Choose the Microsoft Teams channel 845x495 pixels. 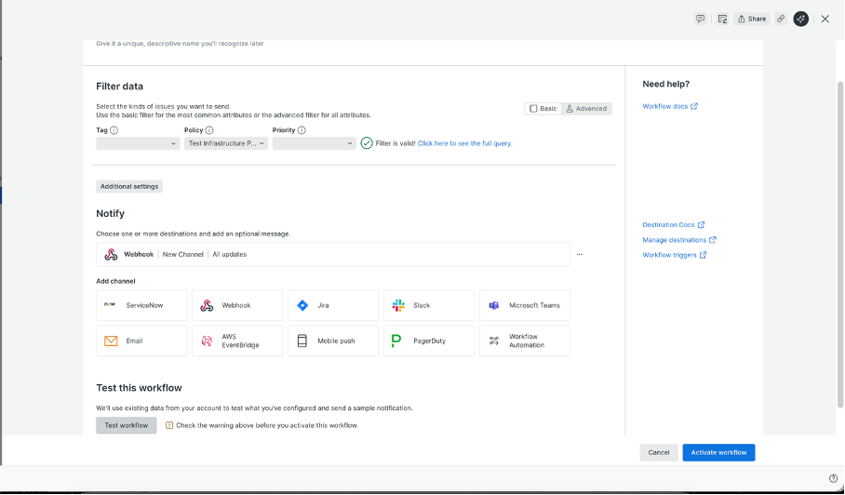[525, 305]
